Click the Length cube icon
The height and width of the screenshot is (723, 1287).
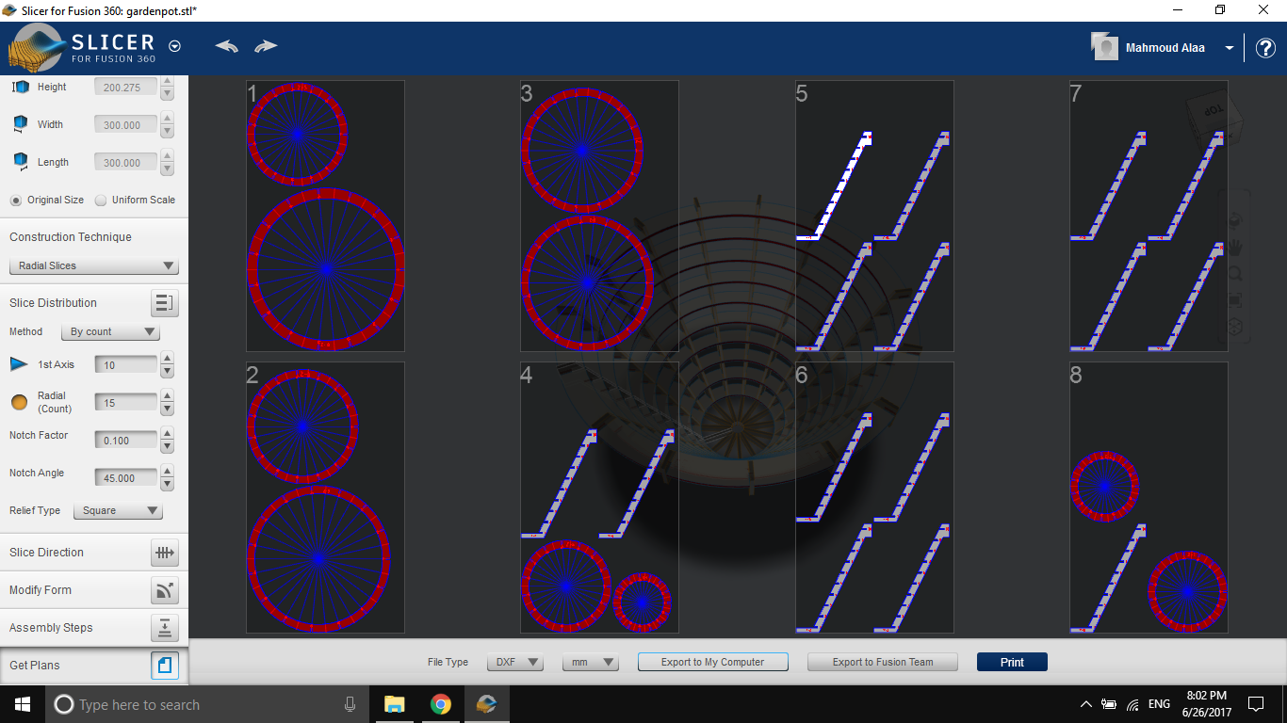point(20,162)
